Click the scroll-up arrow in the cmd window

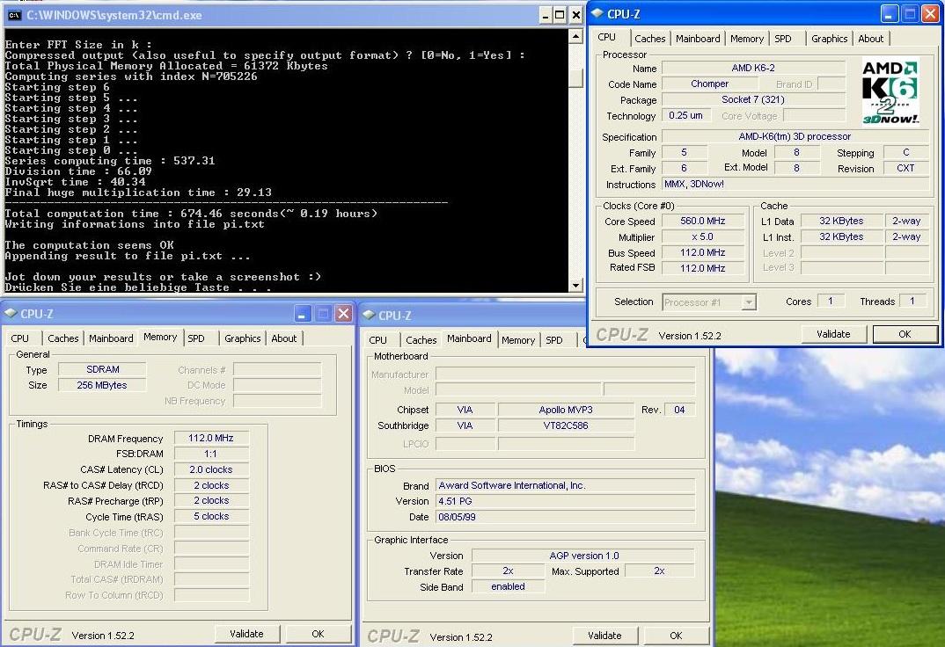[x=575, y=37]
